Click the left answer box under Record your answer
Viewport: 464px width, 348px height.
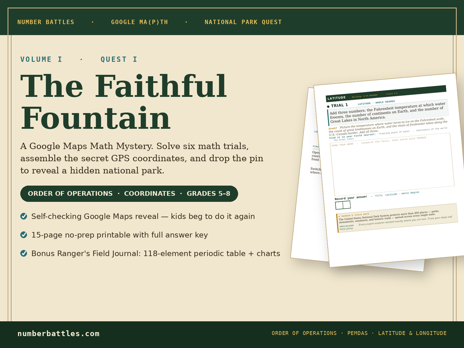click(x=339, y=206)
